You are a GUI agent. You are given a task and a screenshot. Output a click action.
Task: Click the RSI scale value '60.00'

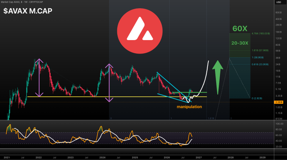(x=279, y=135)
